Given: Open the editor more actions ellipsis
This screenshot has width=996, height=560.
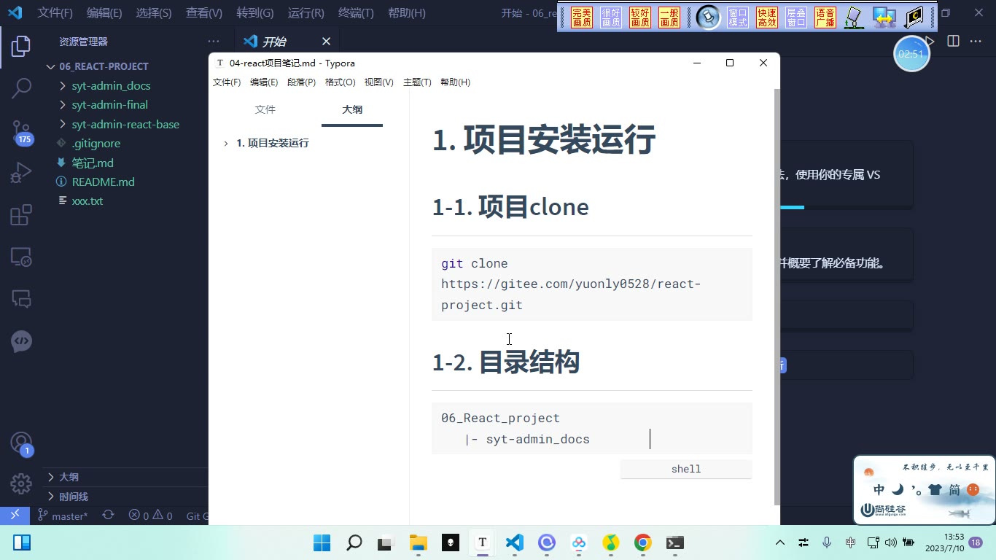Looking at the screenshot, I should tap(976, 42).
